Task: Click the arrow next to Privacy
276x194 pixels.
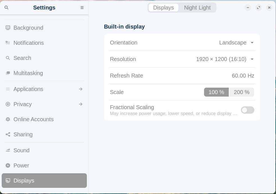Action: 81,104
